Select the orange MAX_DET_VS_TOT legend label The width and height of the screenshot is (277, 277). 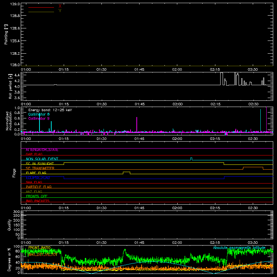43,254
